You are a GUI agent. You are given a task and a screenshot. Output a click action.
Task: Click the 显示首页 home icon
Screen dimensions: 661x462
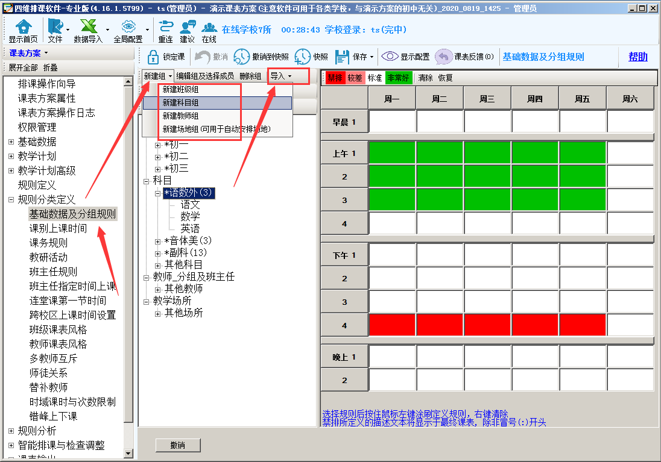[23, 26]
